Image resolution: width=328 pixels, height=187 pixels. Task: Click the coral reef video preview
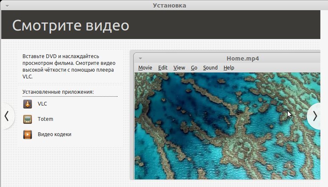(x=227, y=126)
